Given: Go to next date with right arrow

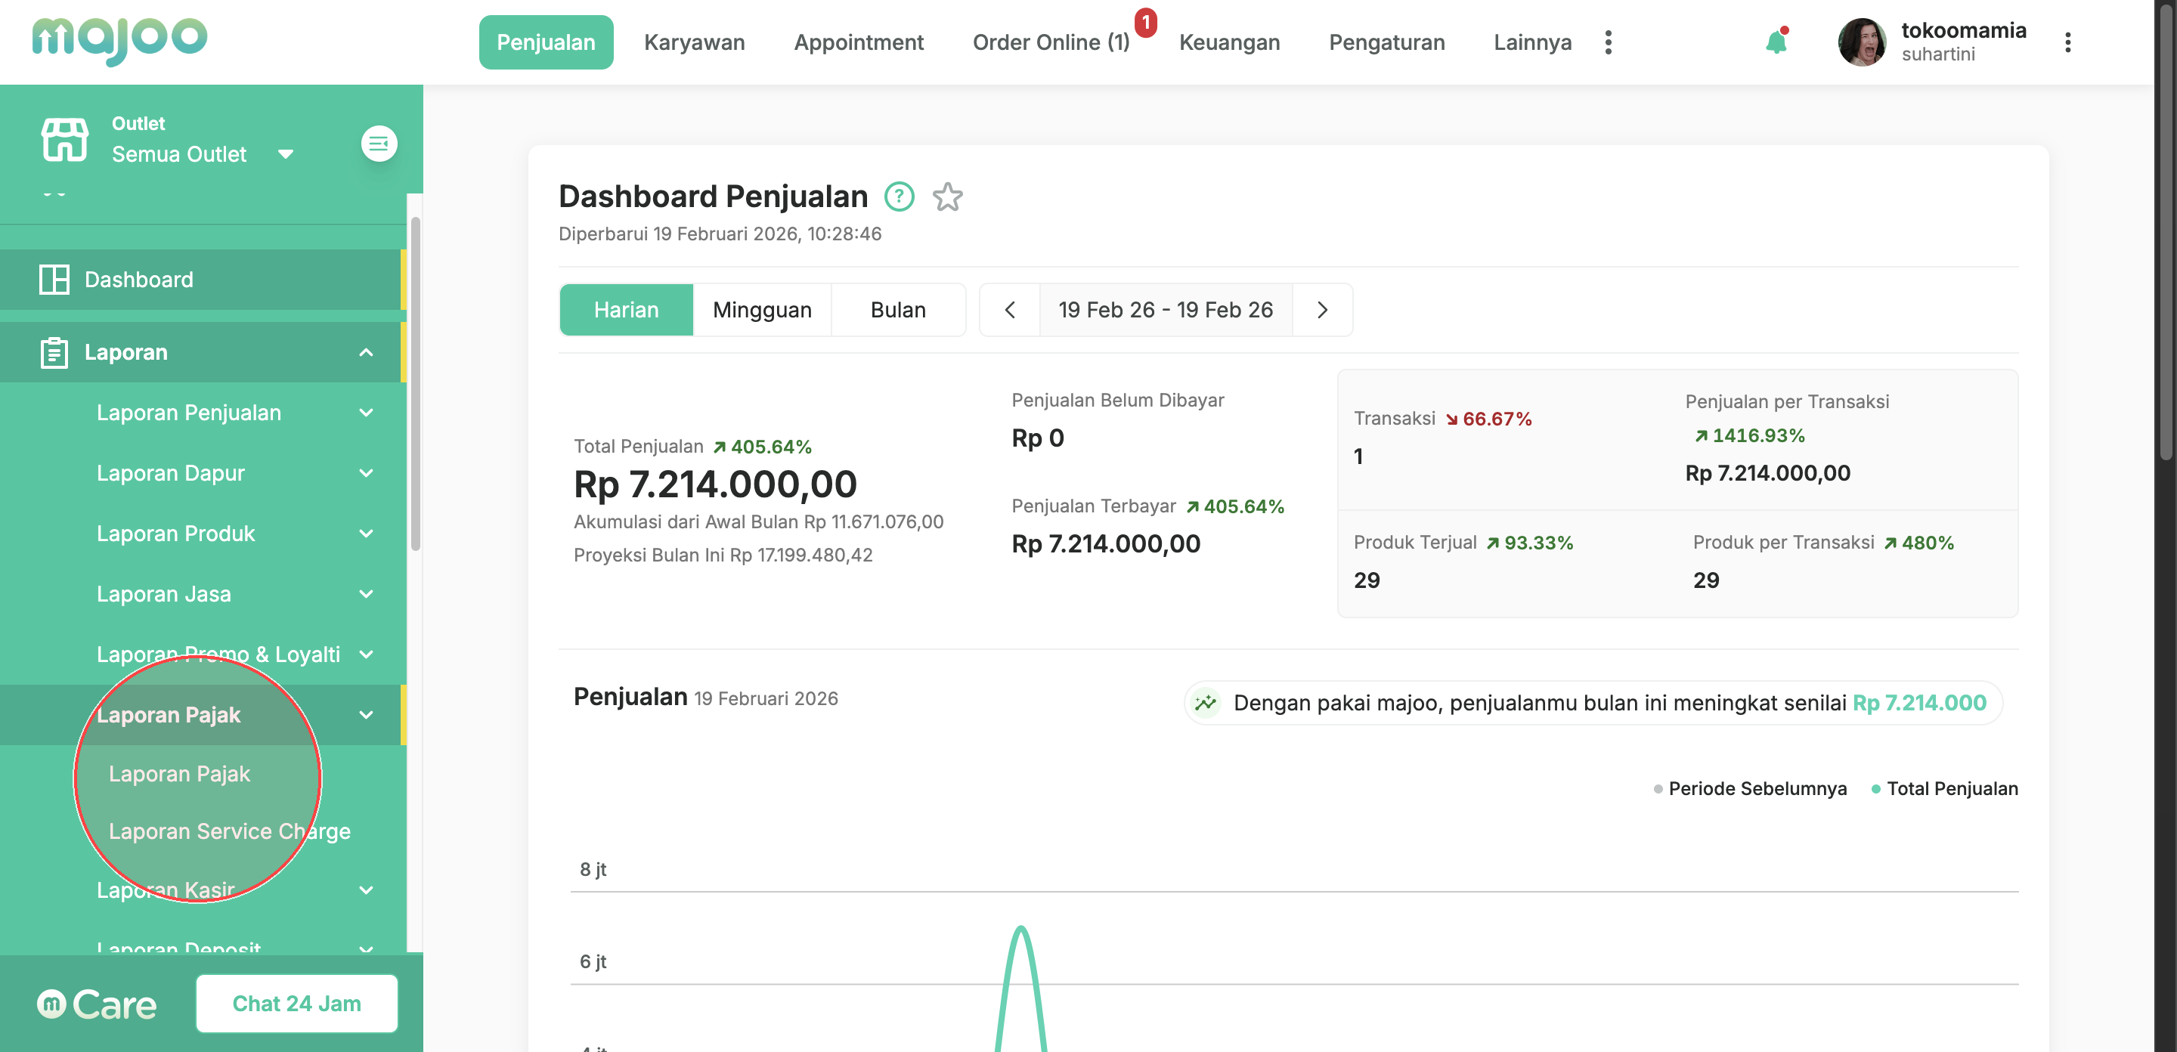Looking at the screenshot, I should click(x=1322, y=310).
